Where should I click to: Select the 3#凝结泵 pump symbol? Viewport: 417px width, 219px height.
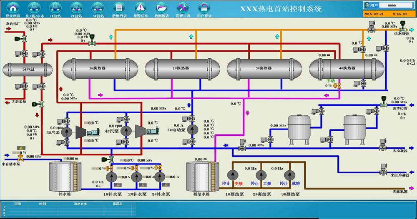coord(290,175)
